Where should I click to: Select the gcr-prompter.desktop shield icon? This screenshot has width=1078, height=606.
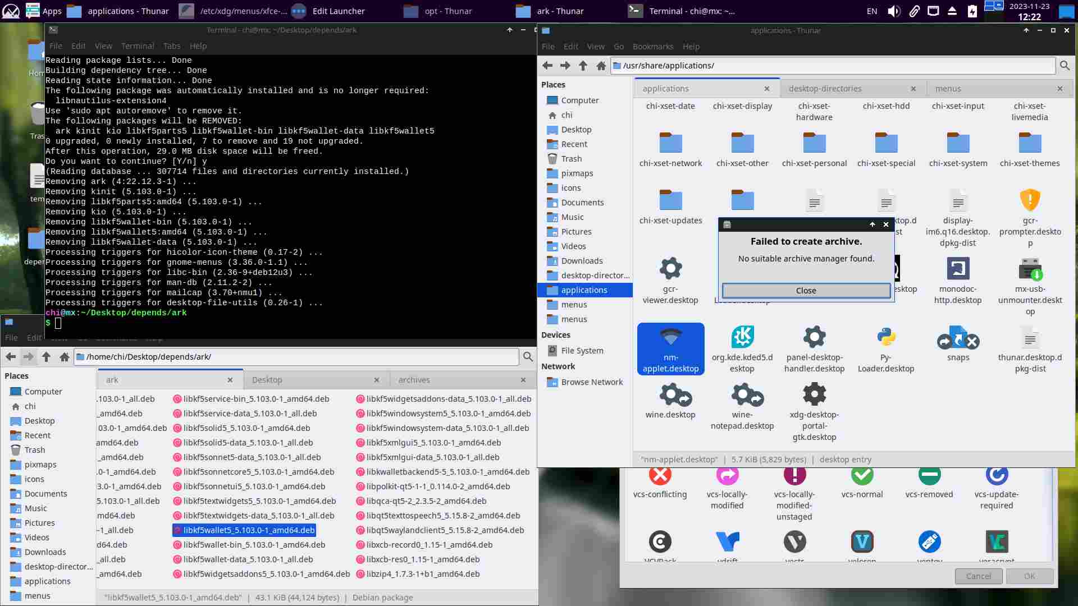[1030, 200]
